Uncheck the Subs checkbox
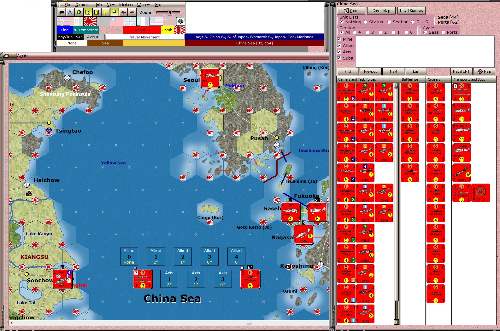Viewport: 500px width, 331px height. pyautogui.click(x=339, y=58)
